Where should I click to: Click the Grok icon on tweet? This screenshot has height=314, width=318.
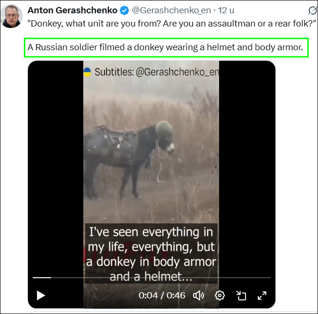click(312, 10)
